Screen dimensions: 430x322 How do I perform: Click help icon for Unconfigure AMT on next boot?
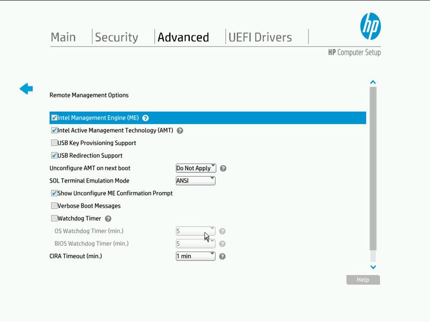click(223, 169)
